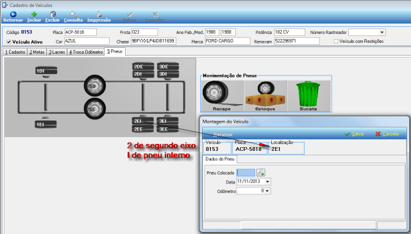Click the Excluir delete icon
411x234 pixels.
pos(53,14)
